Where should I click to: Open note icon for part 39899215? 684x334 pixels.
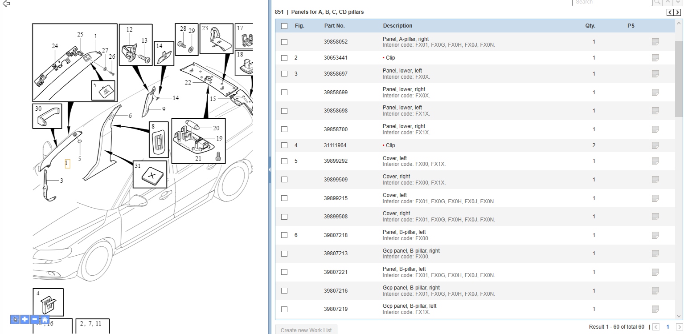click(655, 198)
